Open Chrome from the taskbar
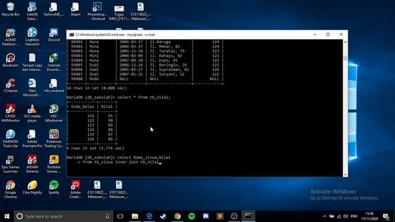Screen dimensions: 395x222 point(177,216)
